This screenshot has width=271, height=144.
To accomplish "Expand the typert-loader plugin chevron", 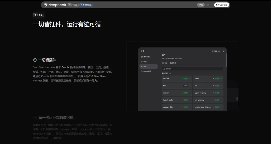I will pos(190,100).
